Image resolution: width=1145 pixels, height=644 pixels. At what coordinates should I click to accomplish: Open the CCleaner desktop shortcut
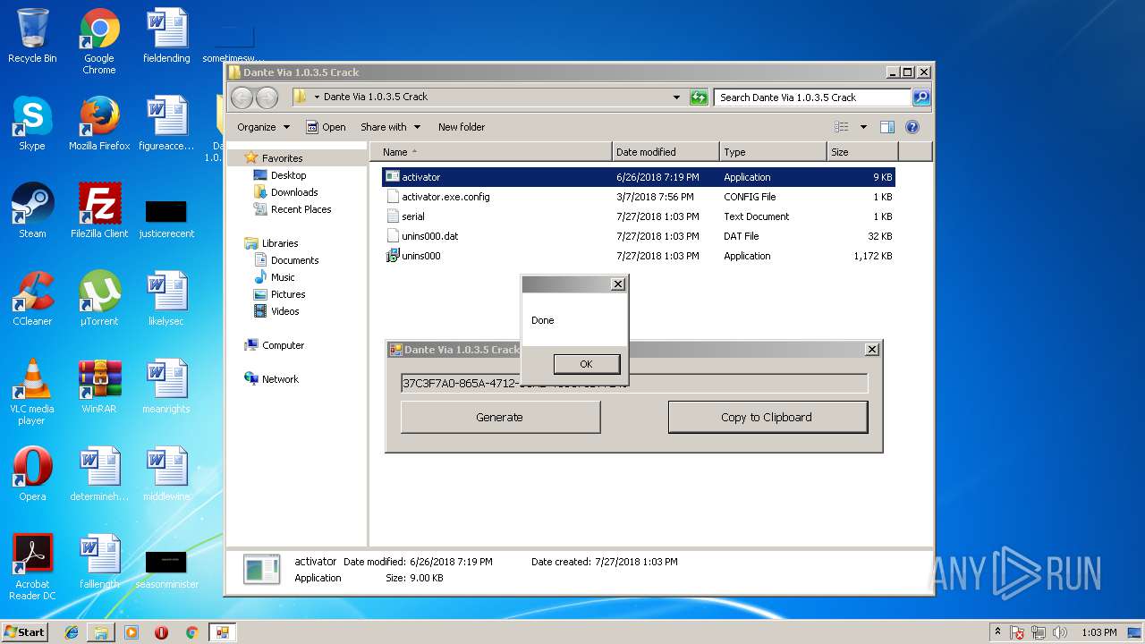tap(32, 299)
